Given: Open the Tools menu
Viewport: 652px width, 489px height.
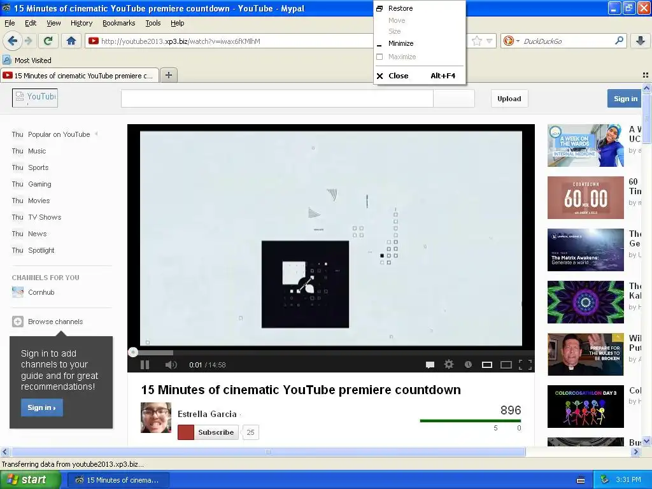Looking at the screenshot, I should tap(153, 23).
